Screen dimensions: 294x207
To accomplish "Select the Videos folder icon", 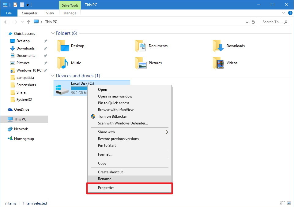I will point(219,63).
